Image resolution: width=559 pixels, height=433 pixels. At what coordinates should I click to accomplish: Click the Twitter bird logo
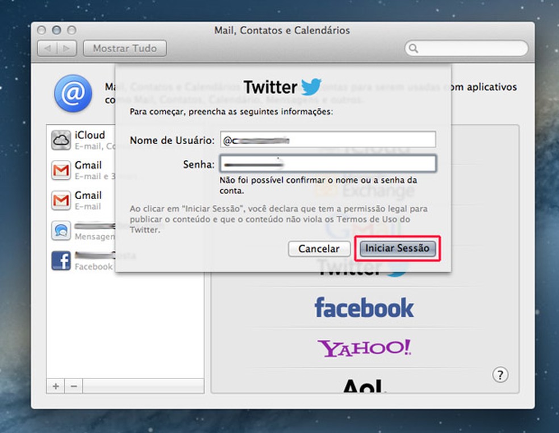pyautogui.click(x=312, y=86)
